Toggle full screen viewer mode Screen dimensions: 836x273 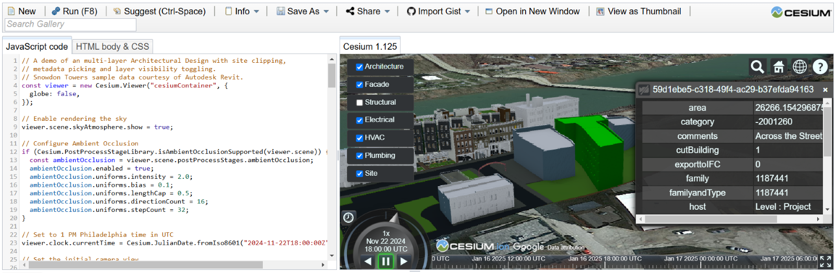[826, 261]
